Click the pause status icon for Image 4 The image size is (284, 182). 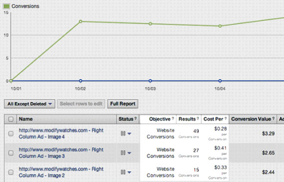123,134
